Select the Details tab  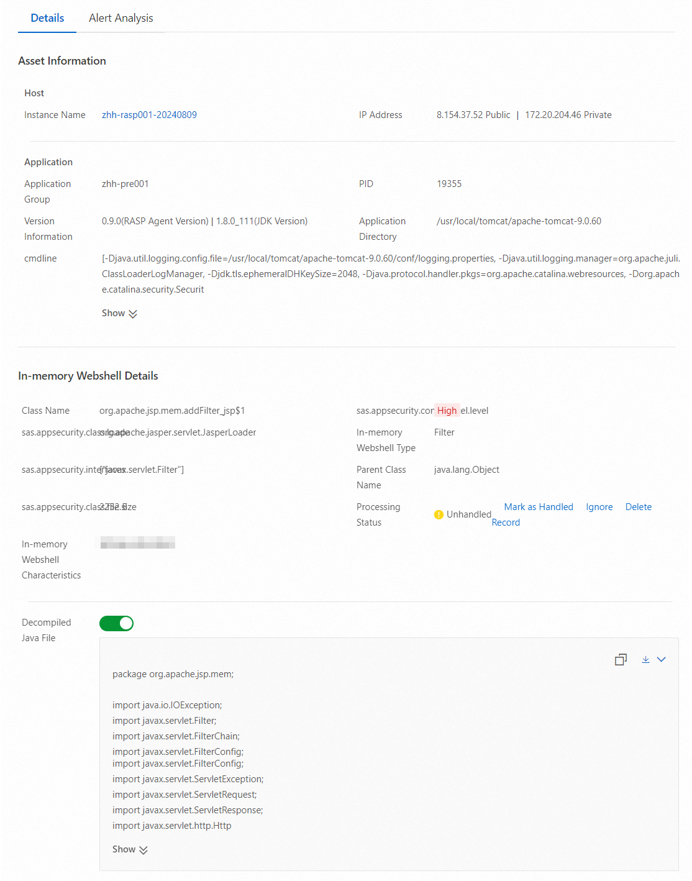coord(47,18)
